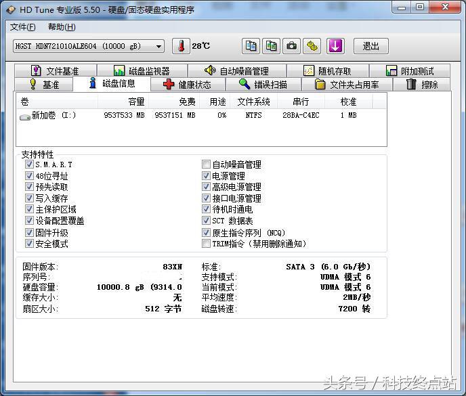Viewport: 466px width, 396px height.
Task: Toggle the 原生指令序列 (NCQ) checkbox
Action: [x=206, y=232]
